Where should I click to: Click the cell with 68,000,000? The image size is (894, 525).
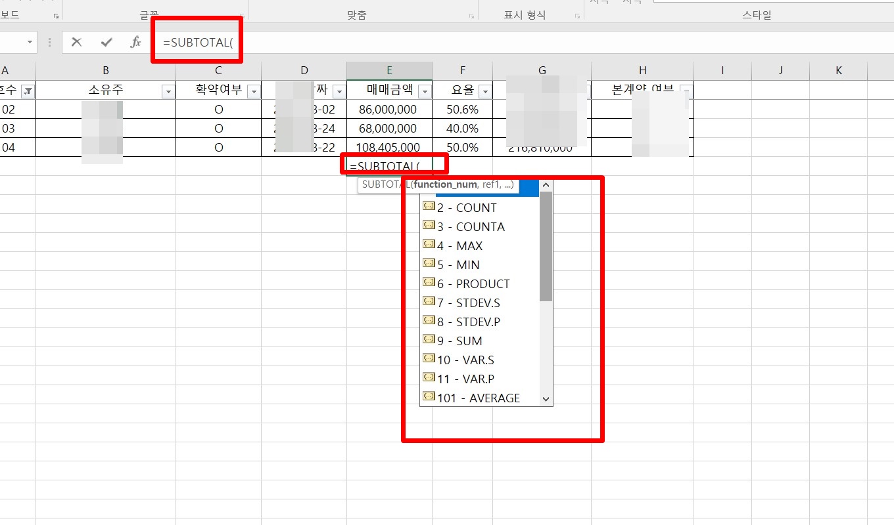389,129
